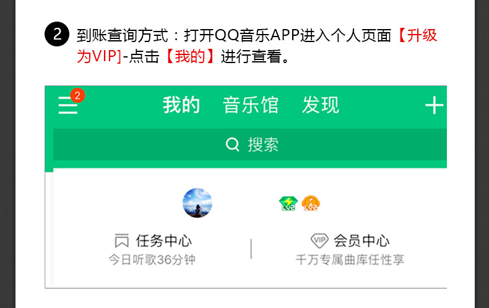The image size is (489, 308).
Task: Switch to the 音乐馆 tab
Action: click(x=251, y=105)
